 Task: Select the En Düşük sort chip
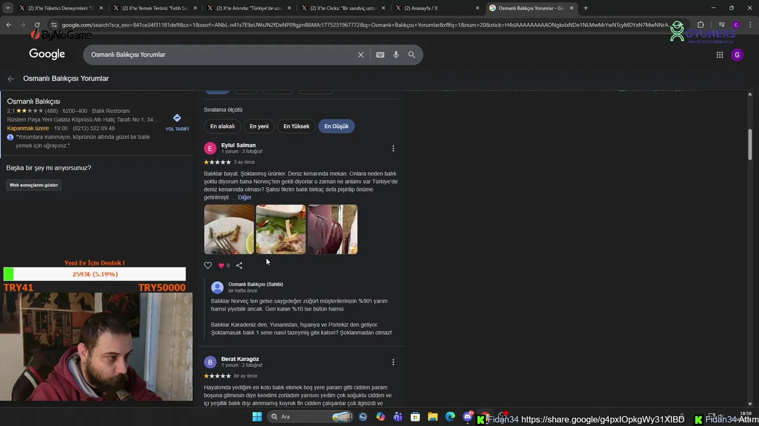pos(336,126)
